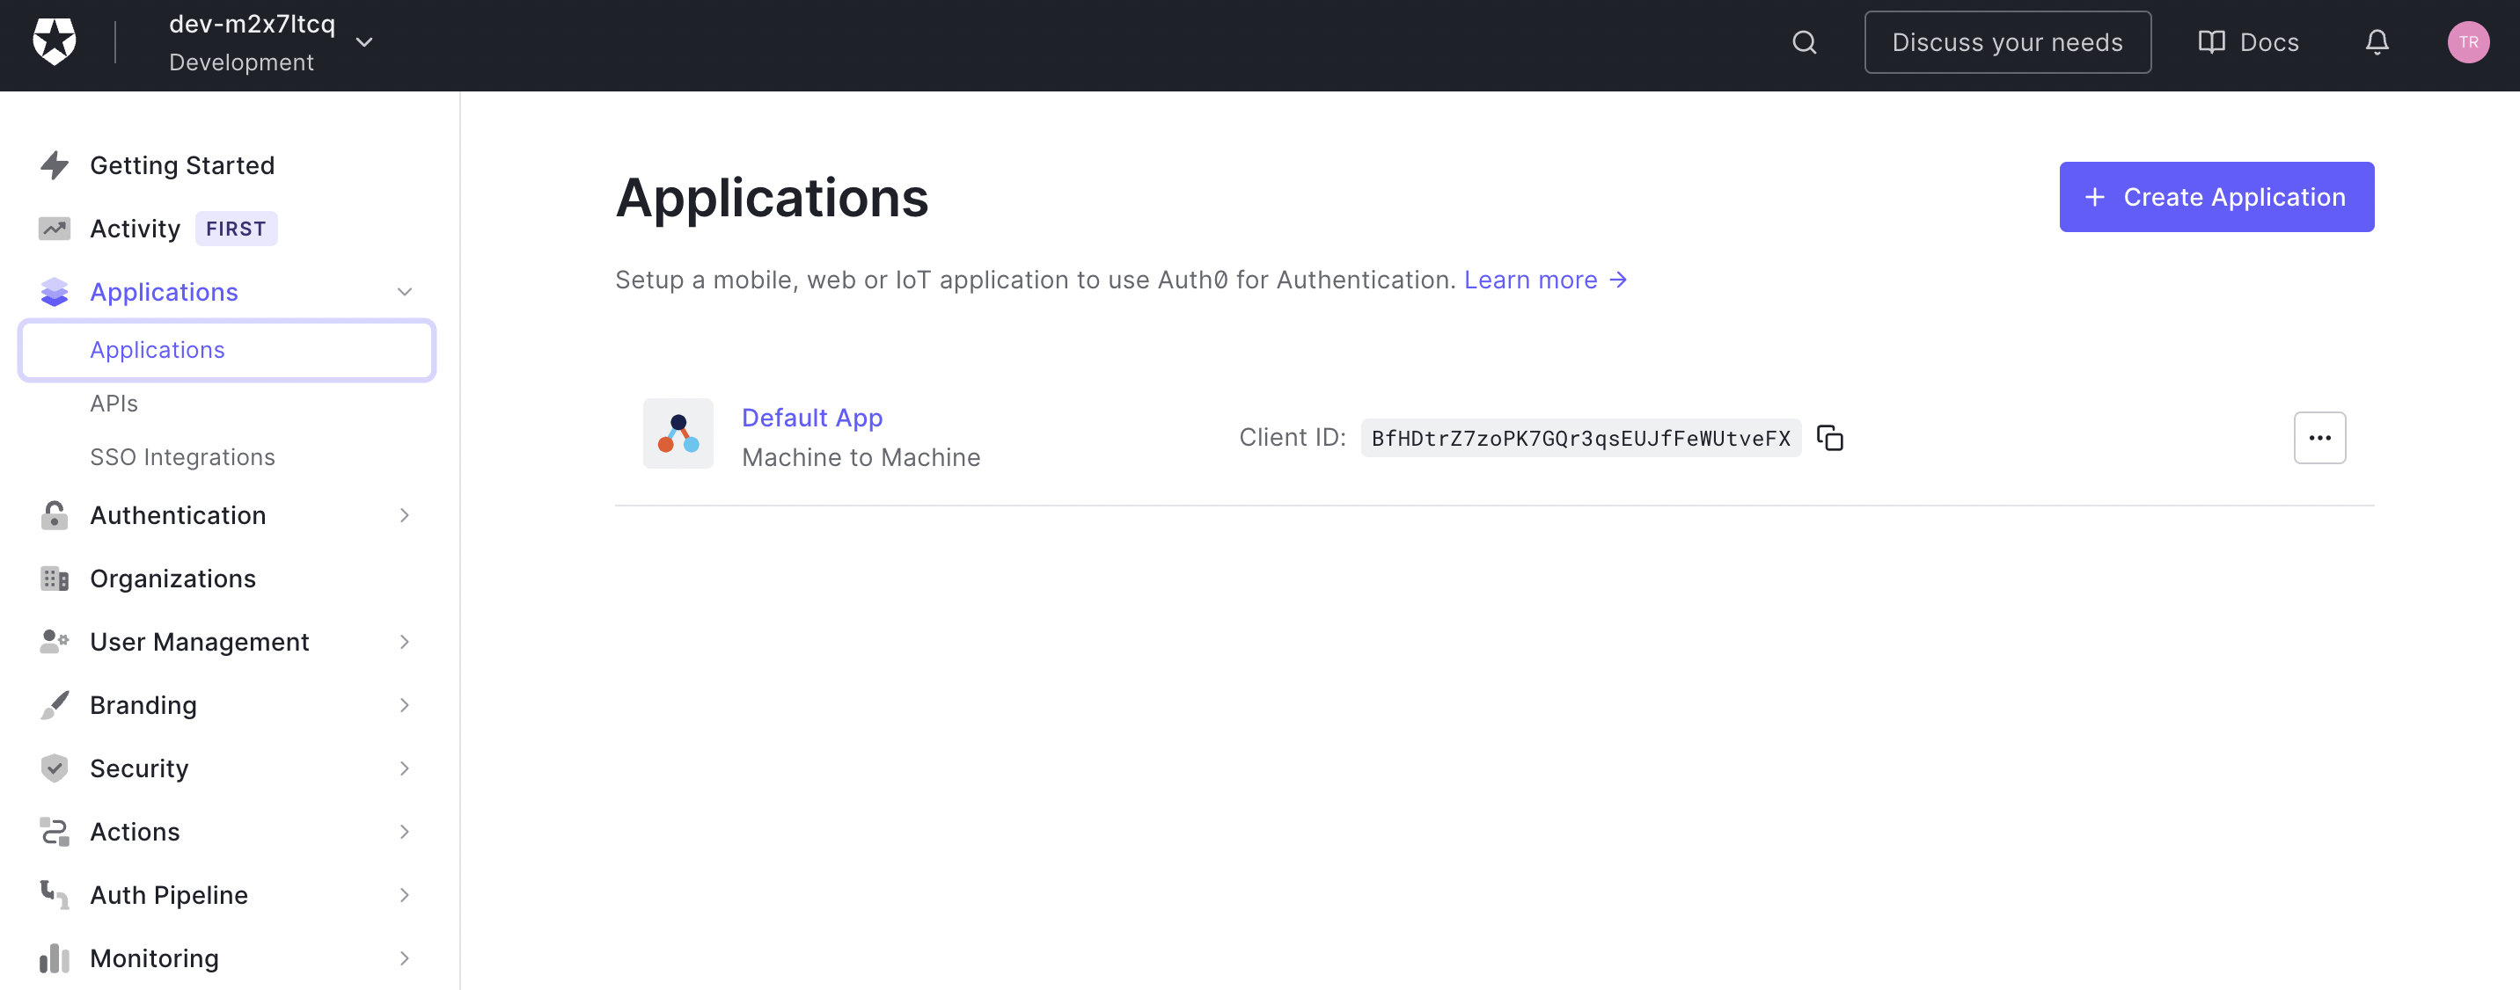Click the TR profile avatar
Screen dimensions: 2520x990
(2469, 42)
